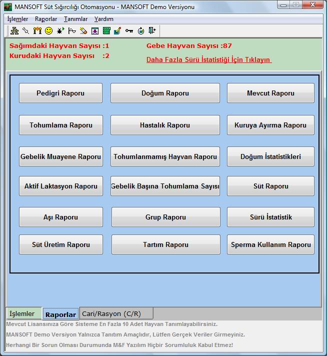Click the door exit toolbar icon
The height and width of the screenshot is (356, 327).
[x=152, y=30]
